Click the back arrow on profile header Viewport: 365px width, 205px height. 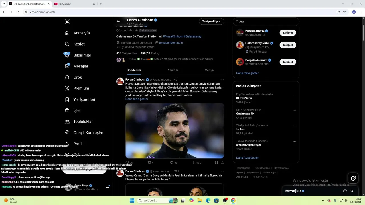[118, 21]
